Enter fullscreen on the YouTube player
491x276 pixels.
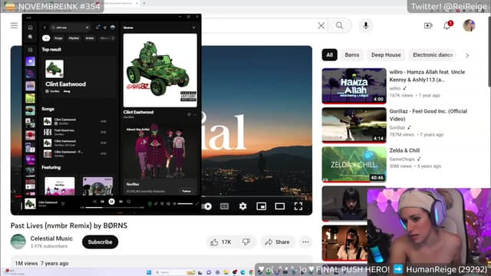pyautogui.click(x=298, y=206)
